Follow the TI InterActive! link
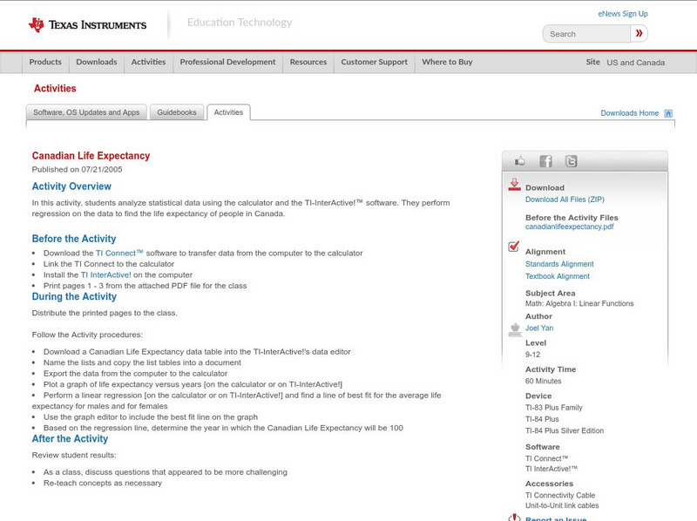The width and height of the screenshot is (697, 521). pyautogui.click(x=105, y=274)
